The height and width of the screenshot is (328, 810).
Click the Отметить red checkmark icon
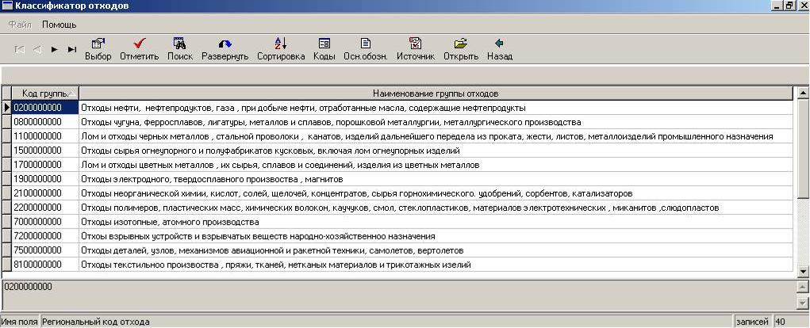coord(140,44)
